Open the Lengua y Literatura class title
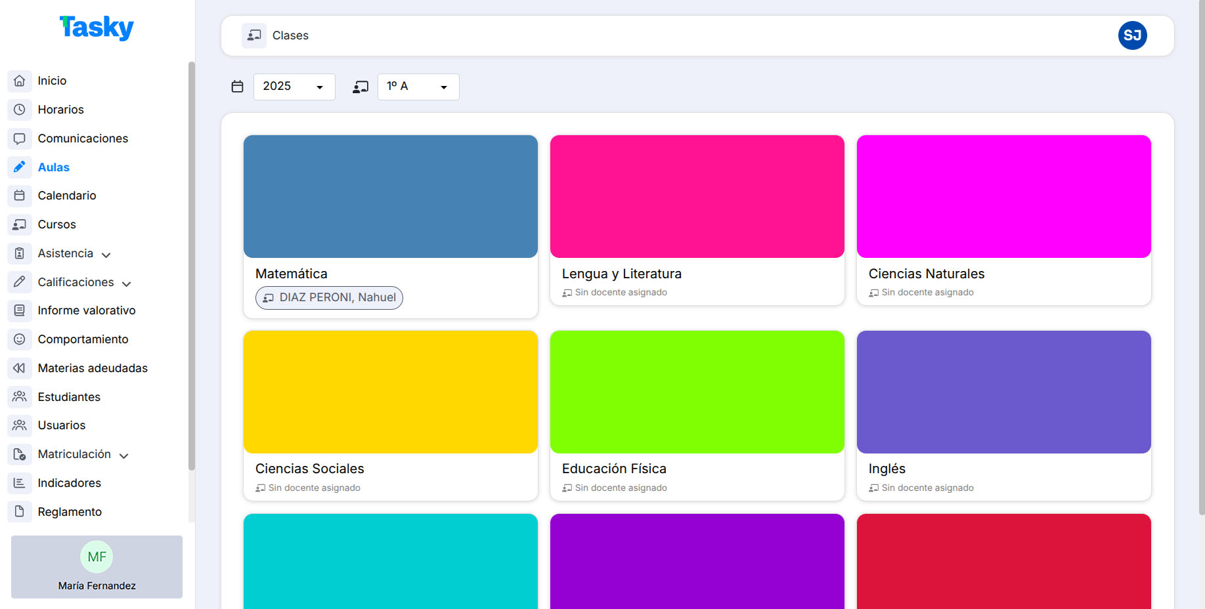Screen dimensions: 1205x609 click(x=622, y=274)
